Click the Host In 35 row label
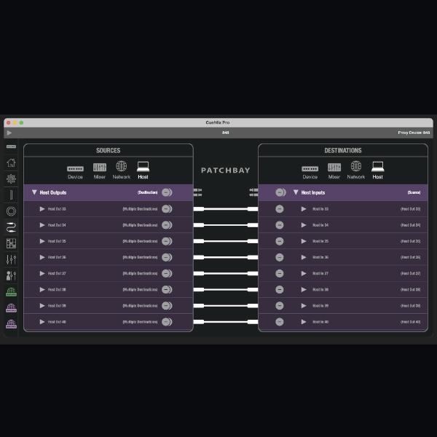This screenshot has width=437, height=437. click(x=320, y=241)
